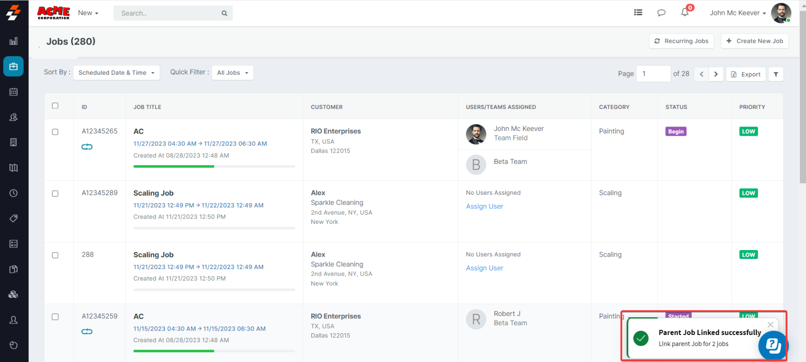Click Assign User link for job A12345289
806x362 pixels.
(x=484, y=206)
